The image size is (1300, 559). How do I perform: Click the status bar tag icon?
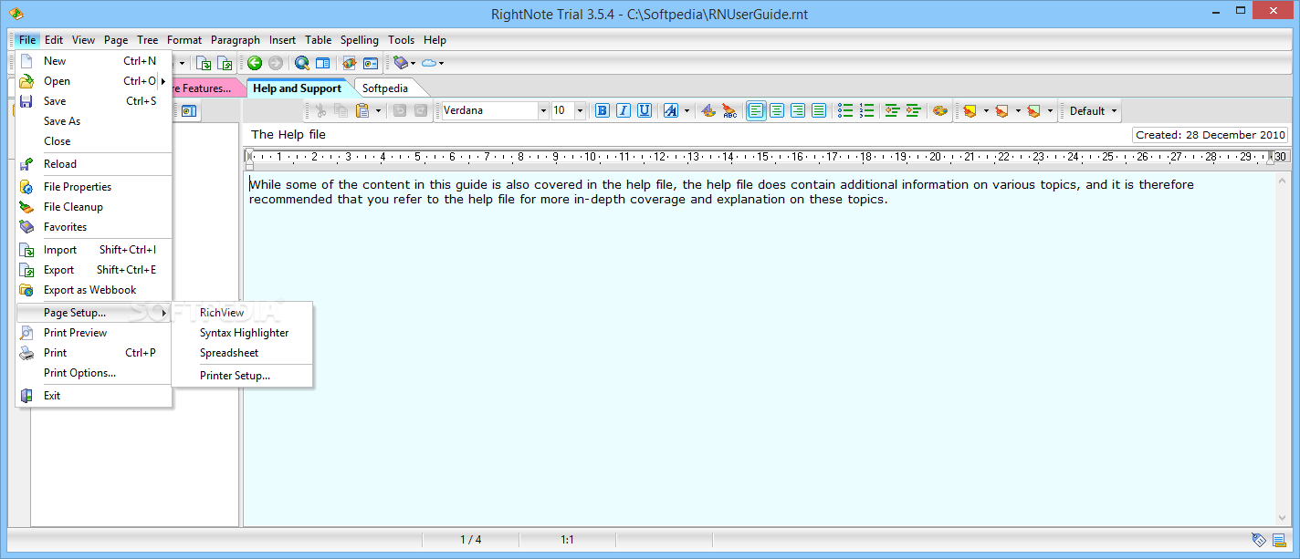click(1259, 540)
